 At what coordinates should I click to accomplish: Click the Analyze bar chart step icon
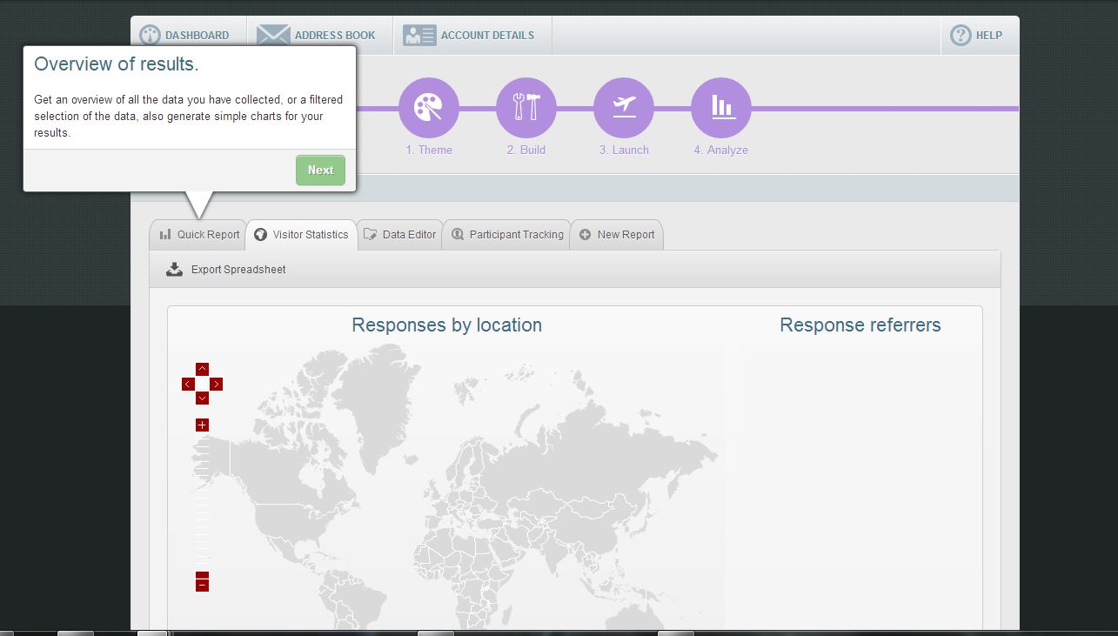720,108
